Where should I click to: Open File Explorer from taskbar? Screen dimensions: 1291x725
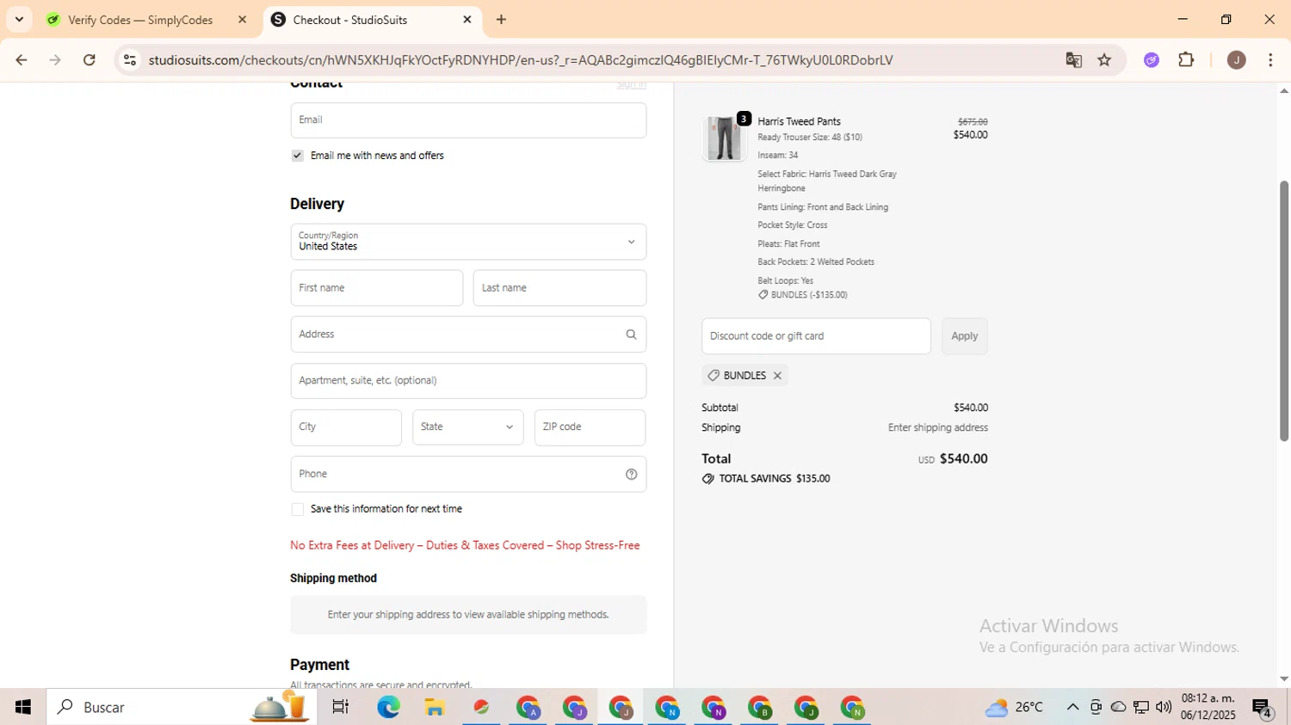click(435, 707)
